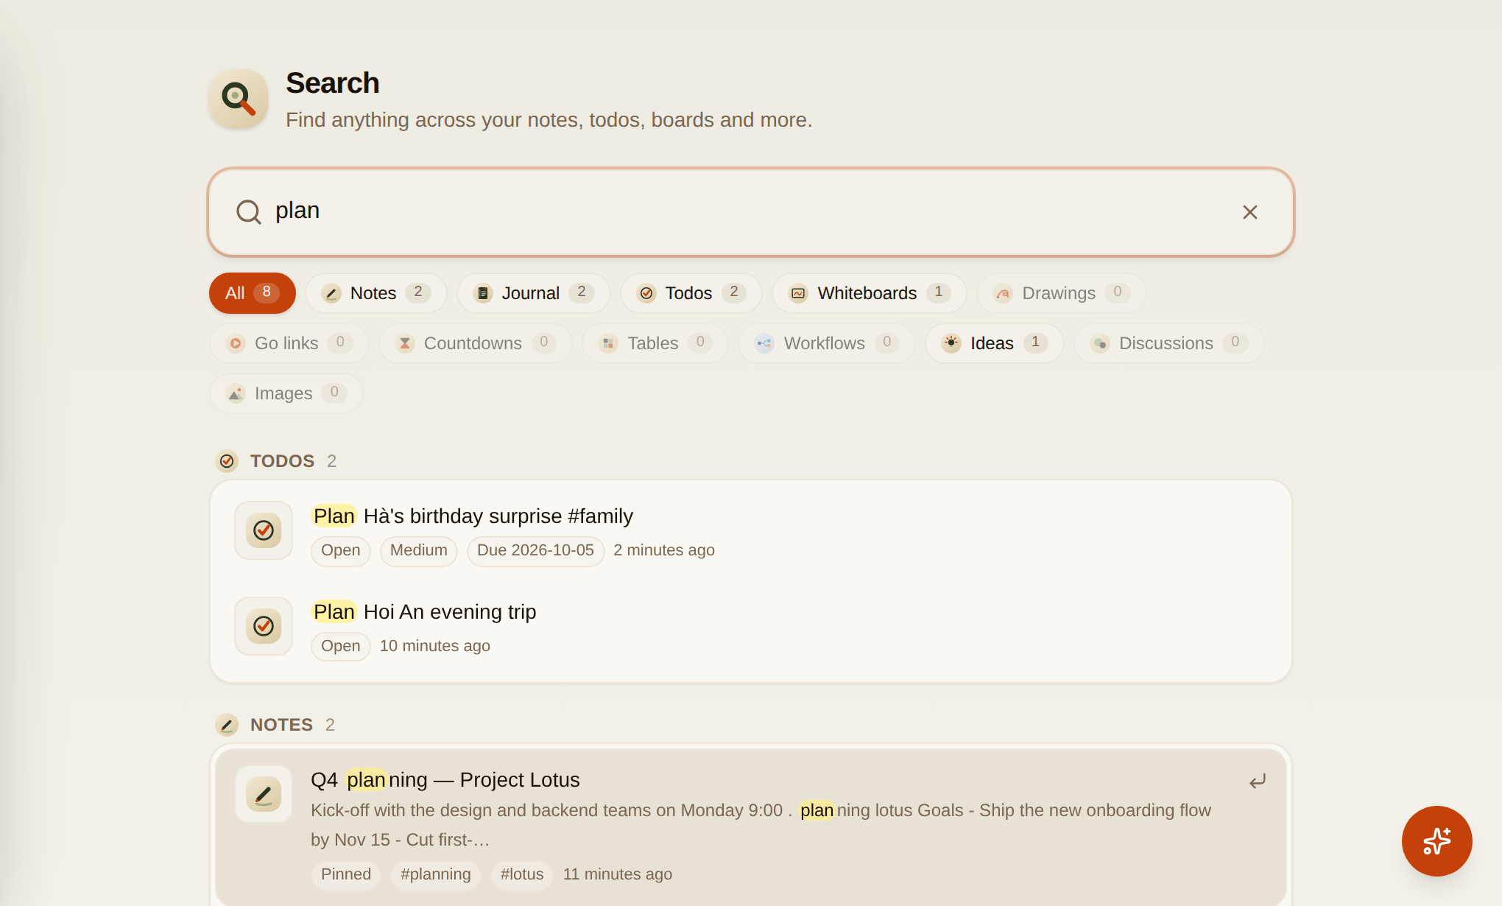The image size is (1502, 906).
Task: Click the Open badge on birthday surprise
Action: click(x=340, y=551)
